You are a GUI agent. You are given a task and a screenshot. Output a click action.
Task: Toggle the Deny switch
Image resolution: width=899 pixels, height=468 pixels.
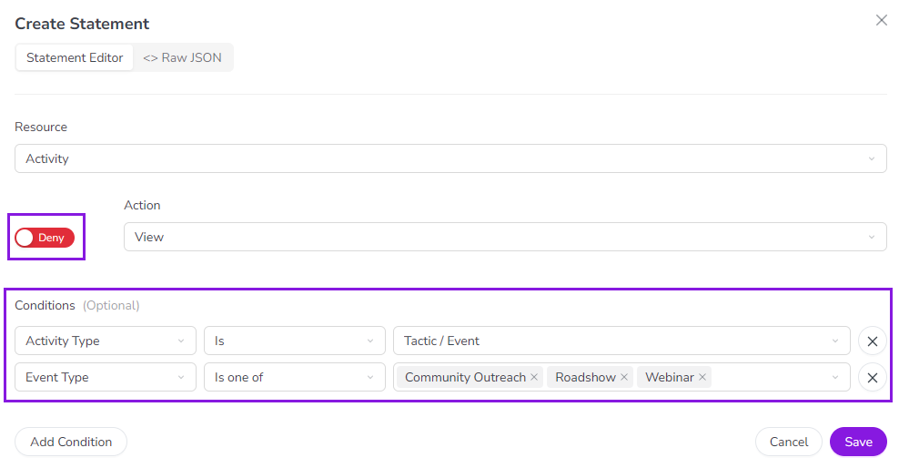point(45,238)
